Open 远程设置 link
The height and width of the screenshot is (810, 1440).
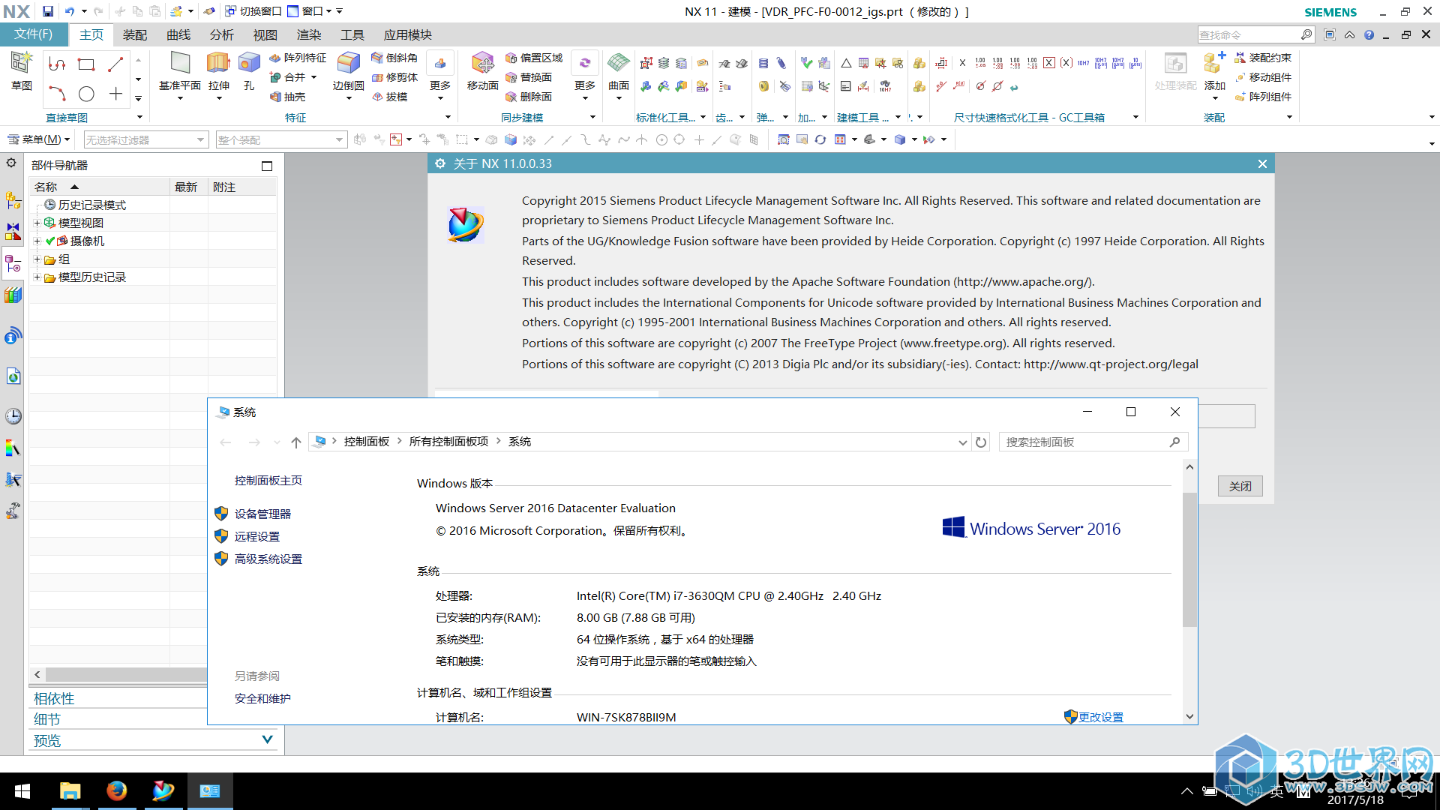pyautogui.click(x=257, y=536)
